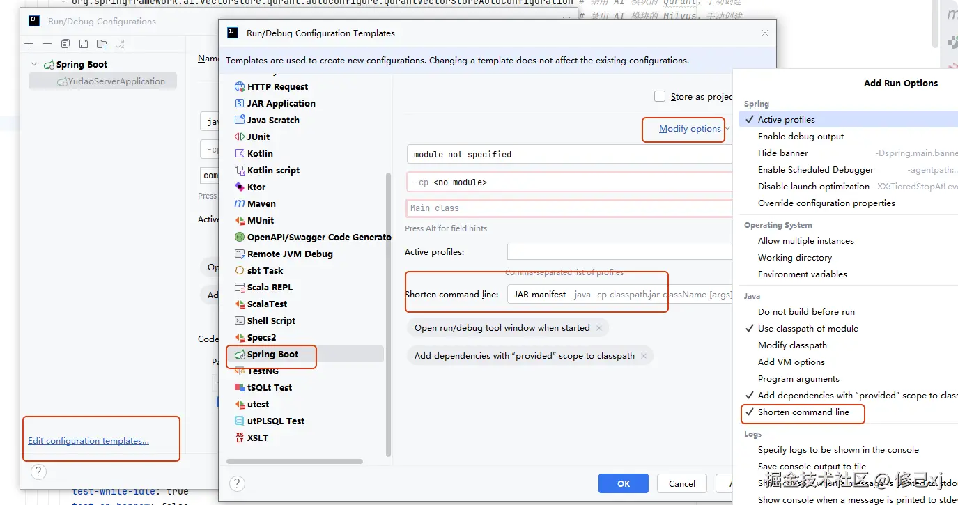
Task: Select the Kotlin template icon
Action: point(240,154)
